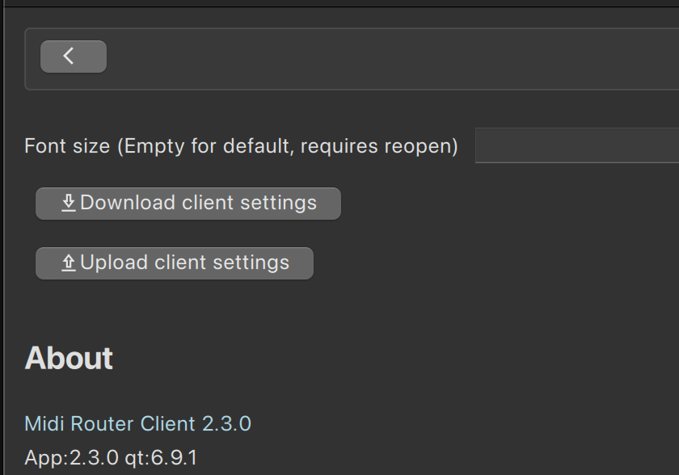
Task: Click the About heading
Action: pyautogui.click(x=69, y=358)
